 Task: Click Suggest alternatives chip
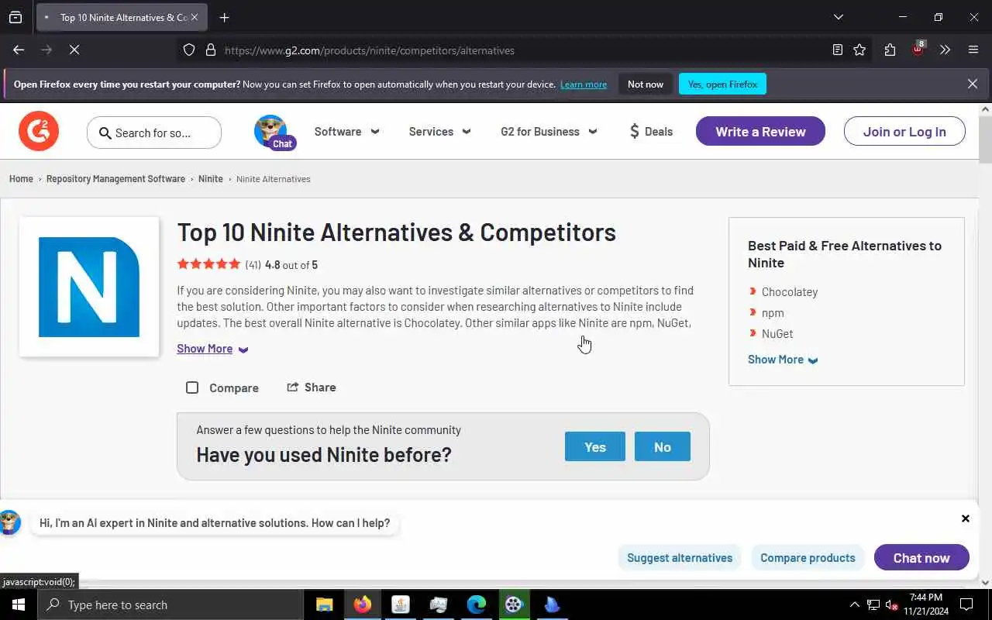[680, 557]
